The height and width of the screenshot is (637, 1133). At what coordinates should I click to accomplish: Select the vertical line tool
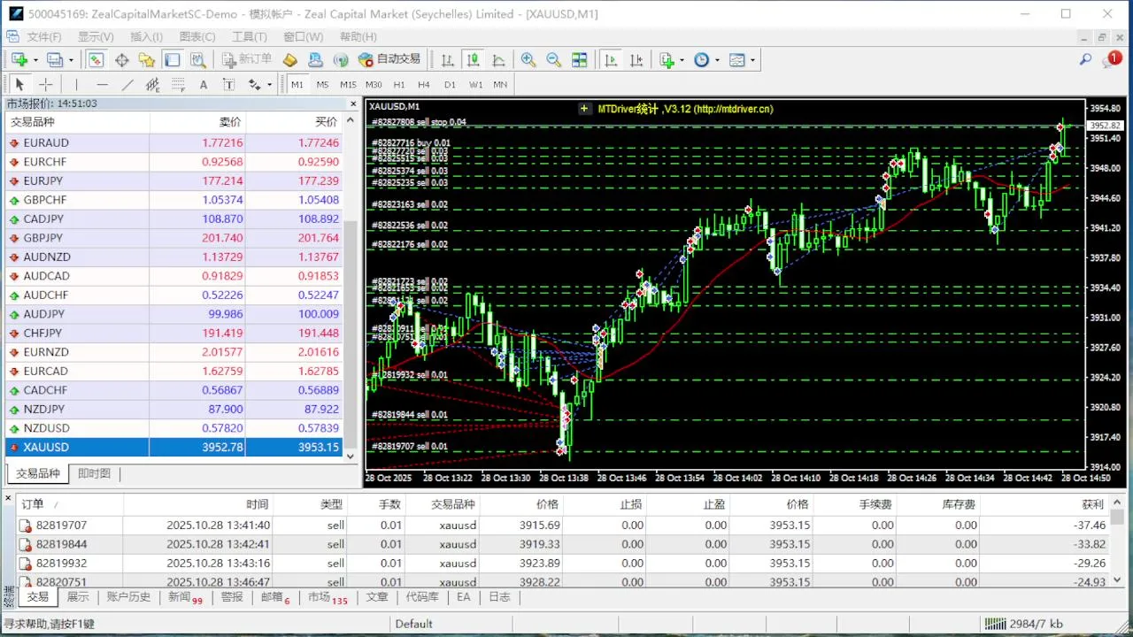pos(77,84)
